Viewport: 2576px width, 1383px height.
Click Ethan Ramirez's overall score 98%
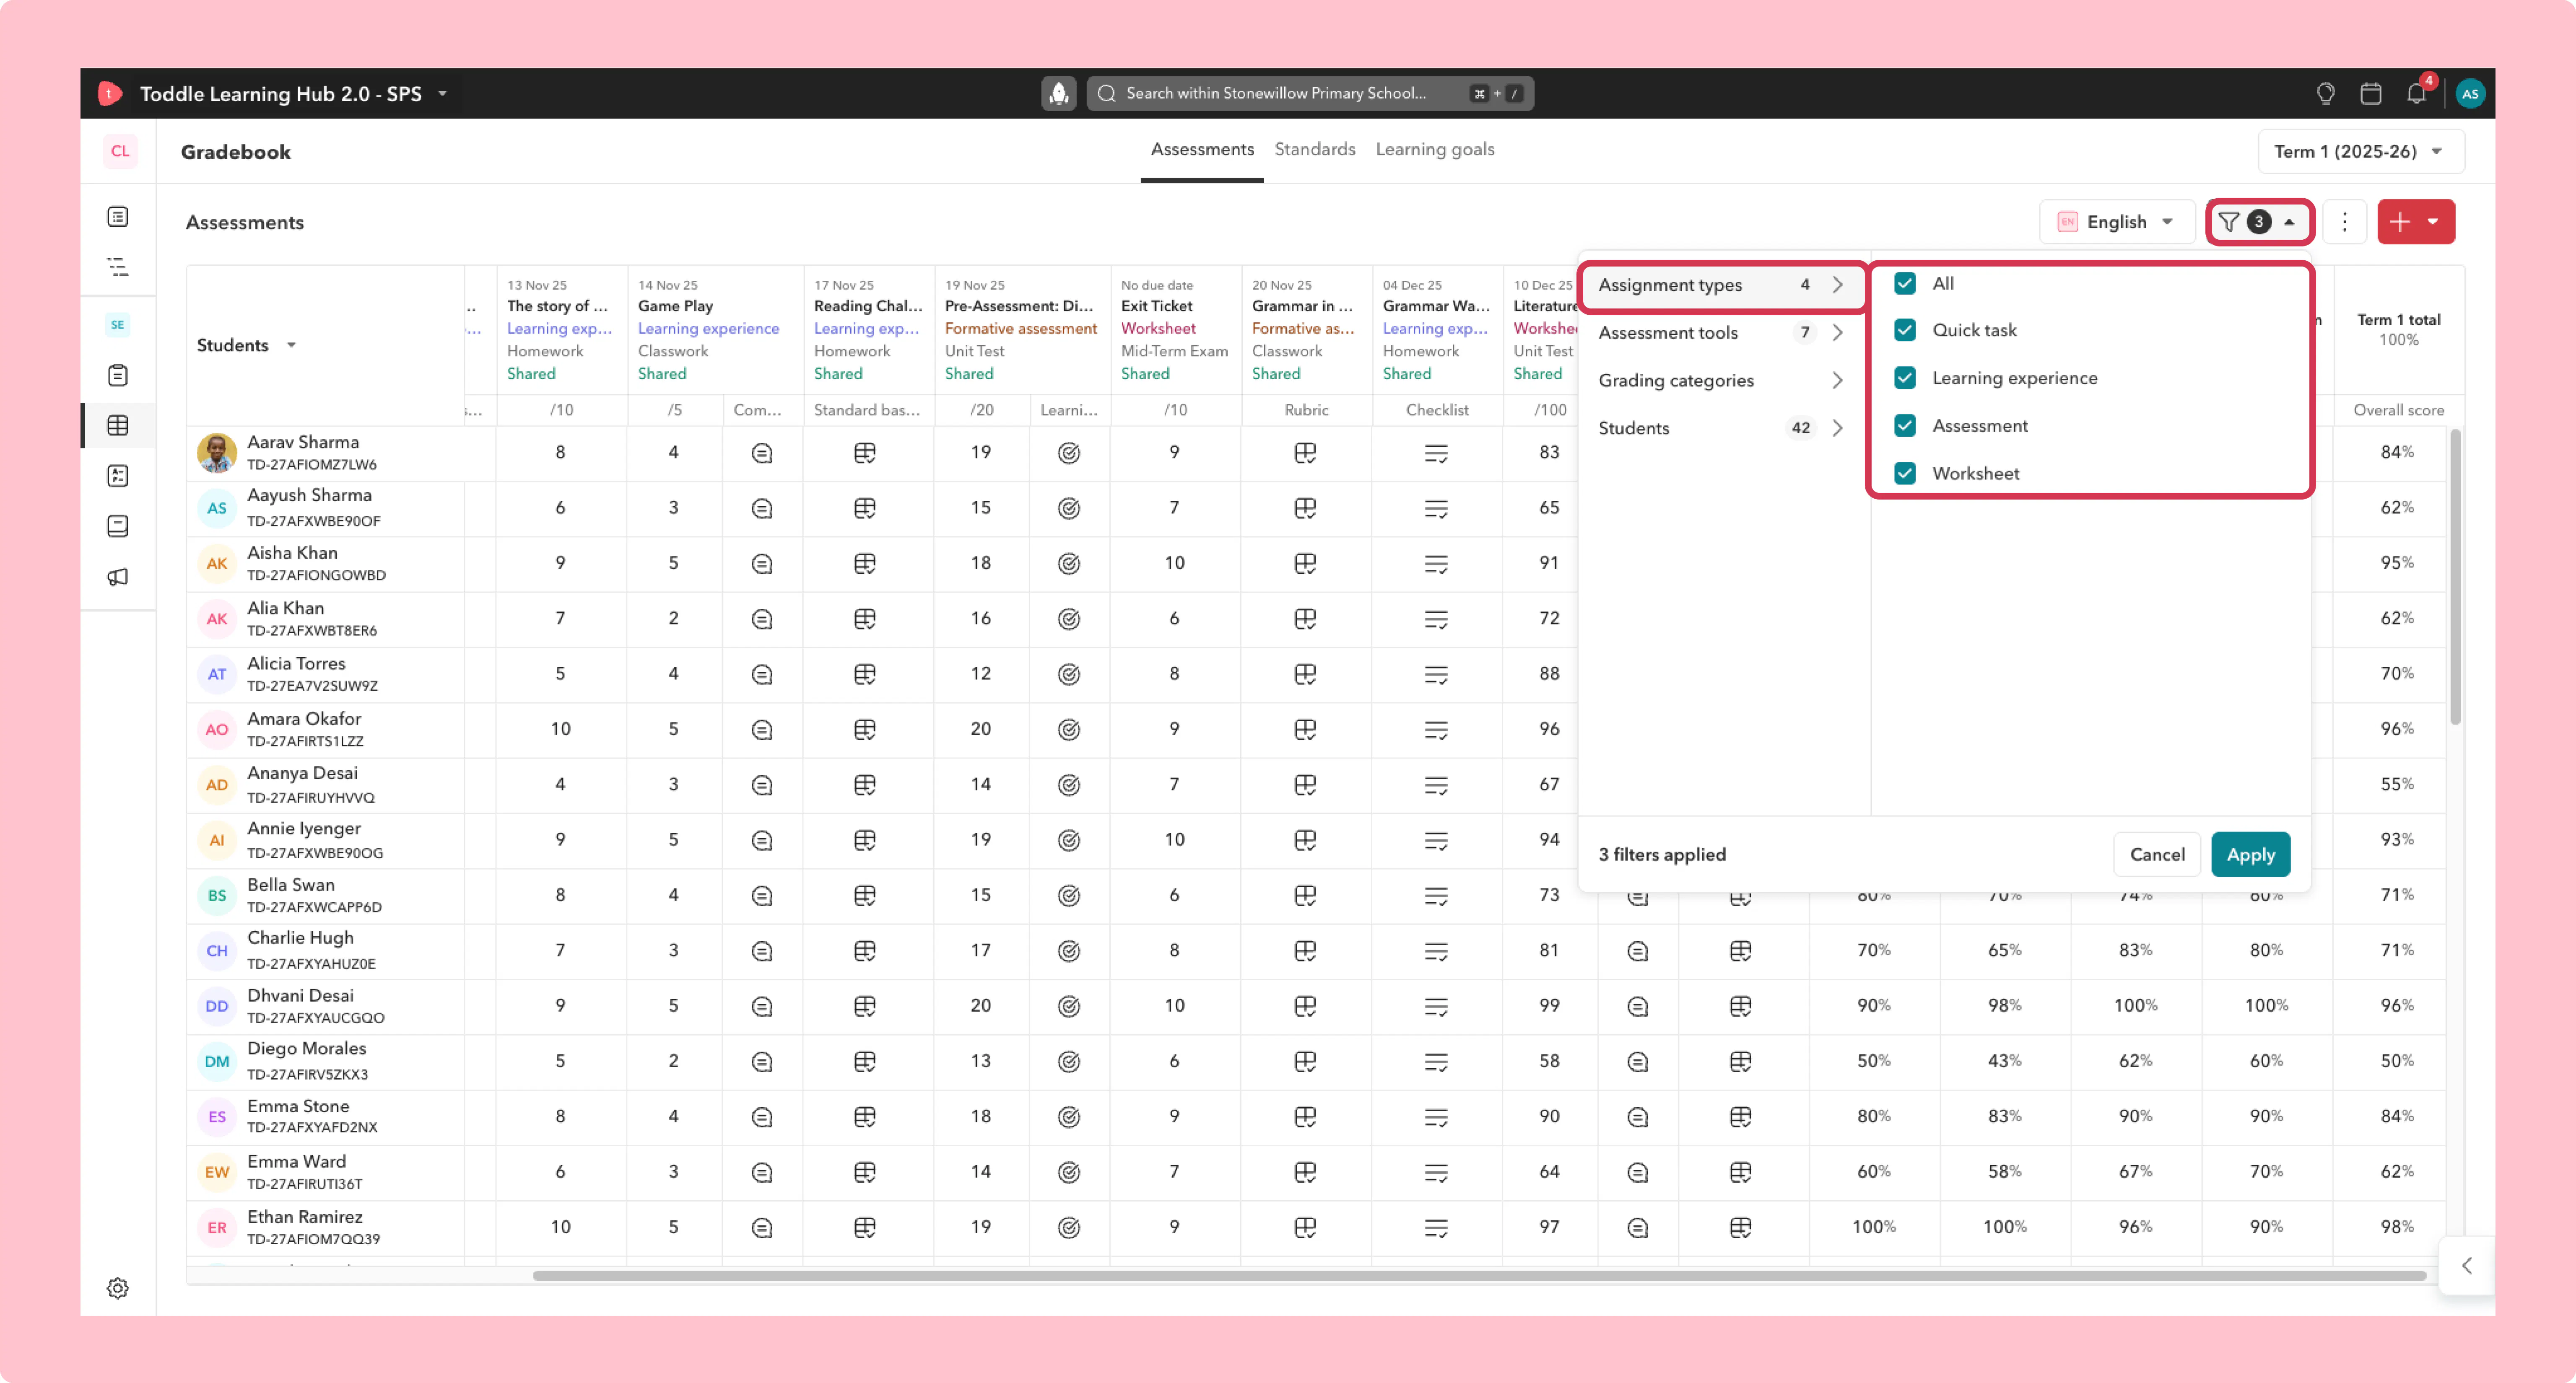point(2397,1227)
